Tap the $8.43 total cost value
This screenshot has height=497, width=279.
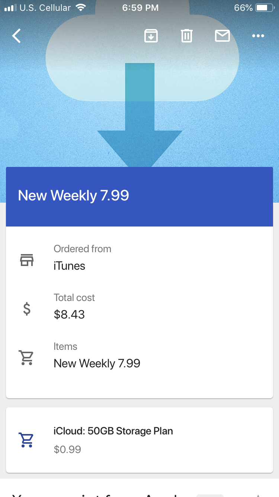point(69,315)
